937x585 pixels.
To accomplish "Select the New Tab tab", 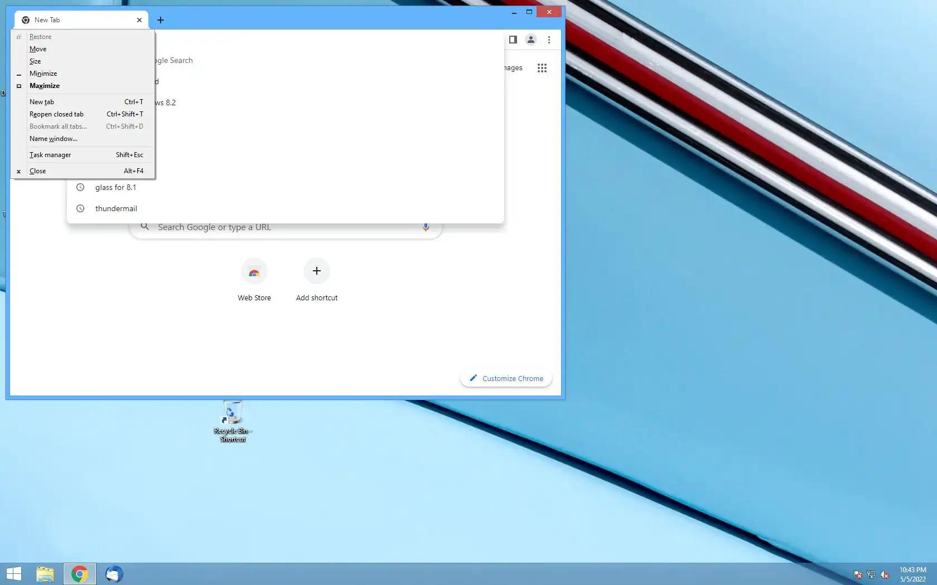I will tap(81, 20).
